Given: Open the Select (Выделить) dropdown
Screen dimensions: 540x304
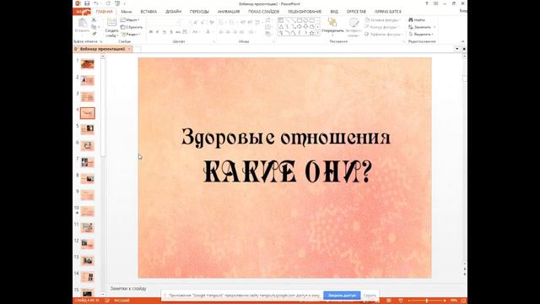Looking at the screenshot, I should [x=421, y=34].
